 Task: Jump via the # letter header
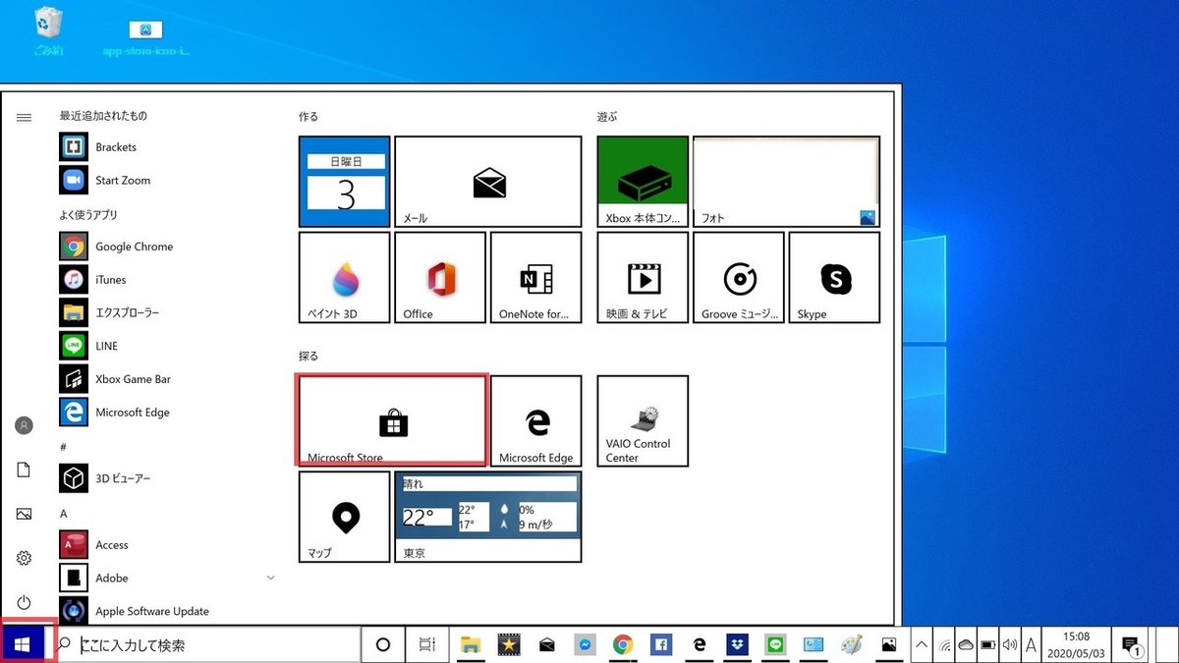(x=63, y=446)
